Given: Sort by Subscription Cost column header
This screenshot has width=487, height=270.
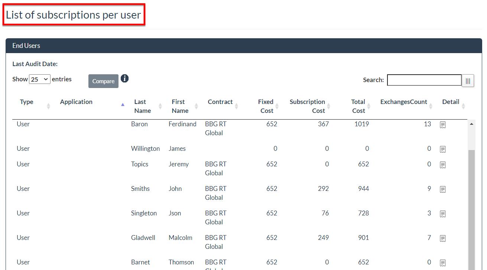Looking at the screenshot, I should click(307, 106).
